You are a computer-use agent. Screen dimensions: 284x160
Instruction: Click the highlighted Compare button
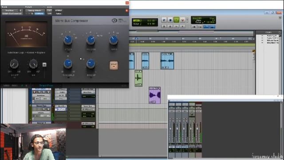[x=39, y=14]
